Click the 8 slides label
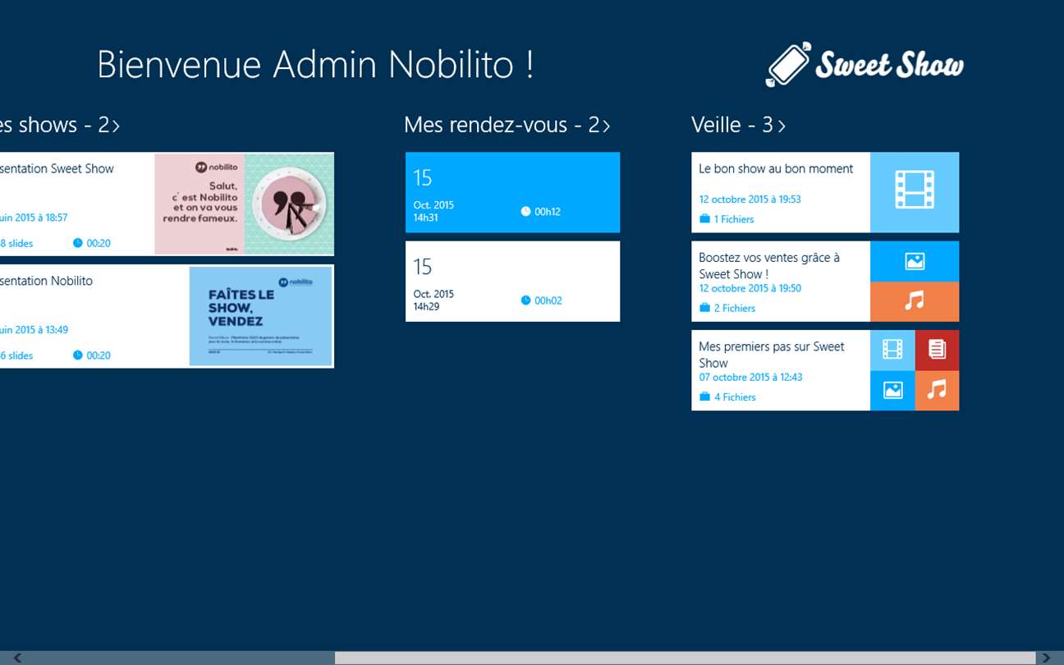 pyautogui.click(x=16, y=243)
